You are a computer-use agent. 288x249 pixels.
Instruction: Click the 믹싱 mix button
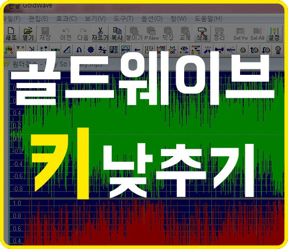tap(168, 33)
